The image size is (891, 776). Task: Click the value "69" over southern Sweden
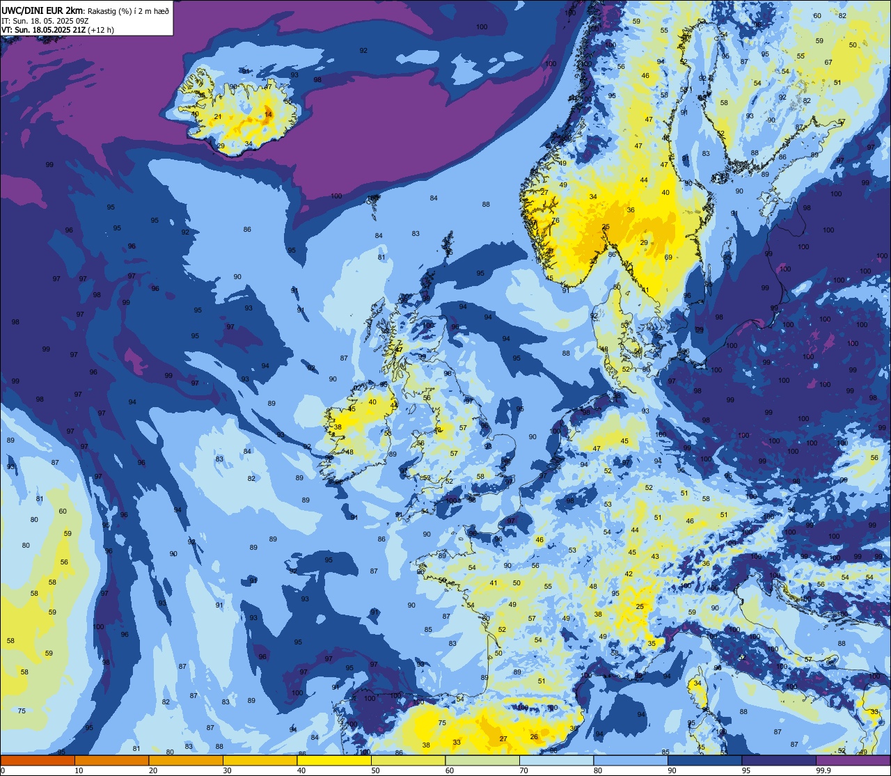tap(668, 258)
